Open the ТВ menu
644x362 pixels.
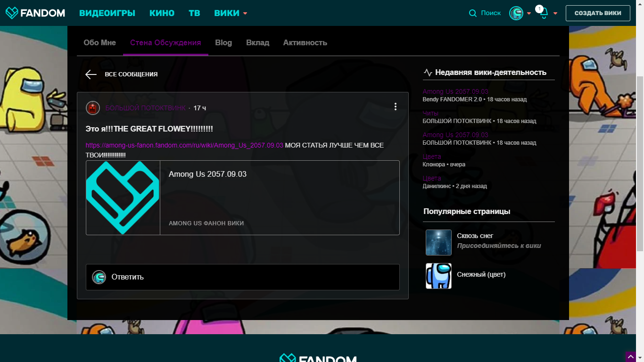pos(194,13)
